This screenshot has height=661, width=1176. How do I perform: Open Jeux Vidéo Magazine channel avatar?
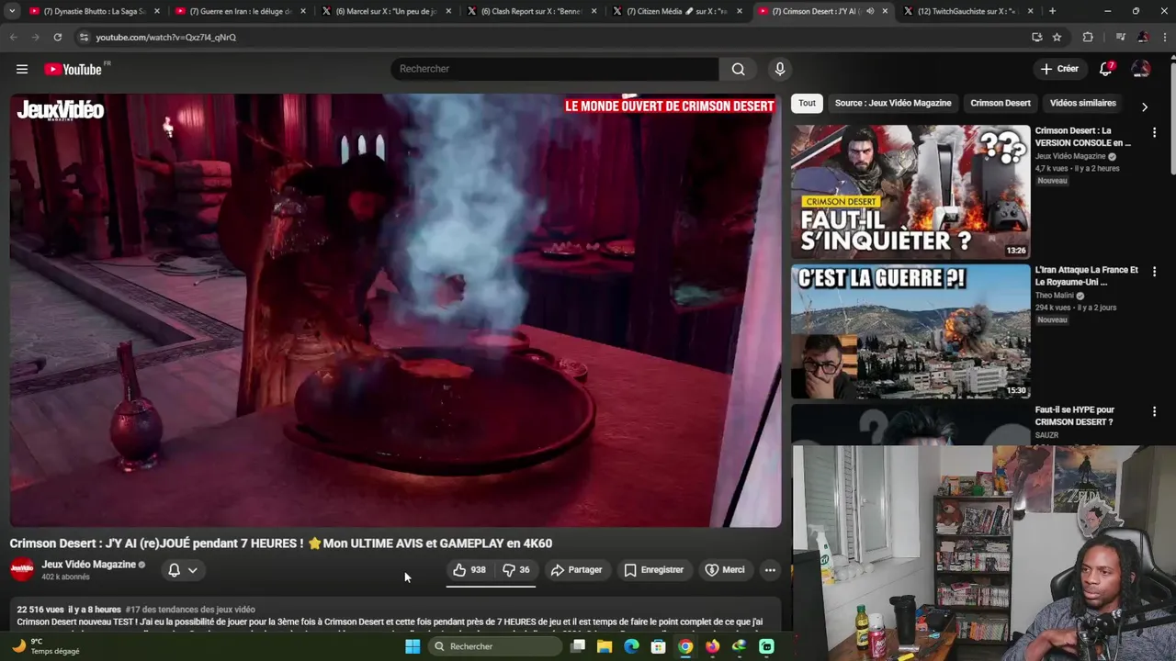22,569
